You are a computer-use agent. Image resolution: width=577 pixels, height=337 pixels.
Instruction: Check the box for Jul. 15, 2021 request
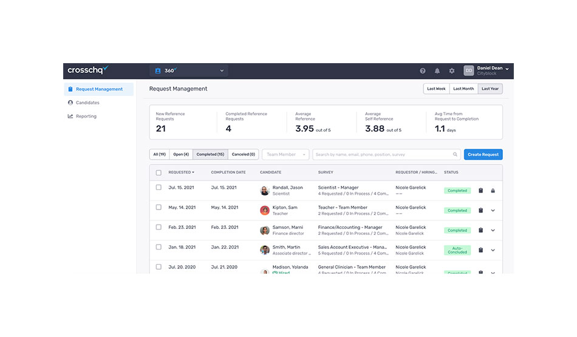click(x=159, y=188)
